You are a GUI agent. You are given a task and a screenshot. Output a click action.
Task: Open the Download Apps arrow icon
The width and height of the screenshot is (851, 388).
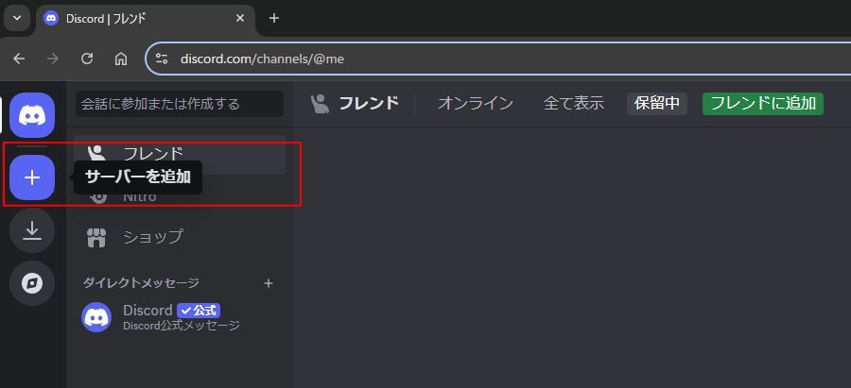(32, 230)
